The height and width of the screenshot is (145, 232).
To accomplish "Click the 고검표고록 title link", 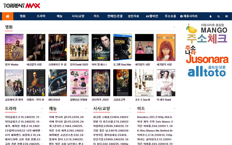I will click(x=119, y=100).
